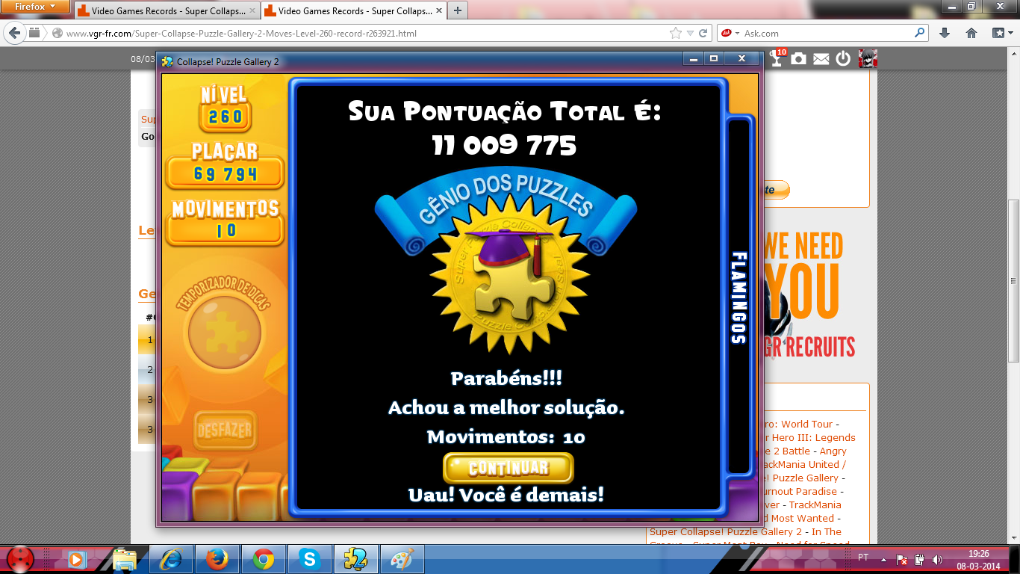Expand the URL history dropdown arrow
Image resolution: width=1020 pixels, height=574 pixels.
(690, 33)
